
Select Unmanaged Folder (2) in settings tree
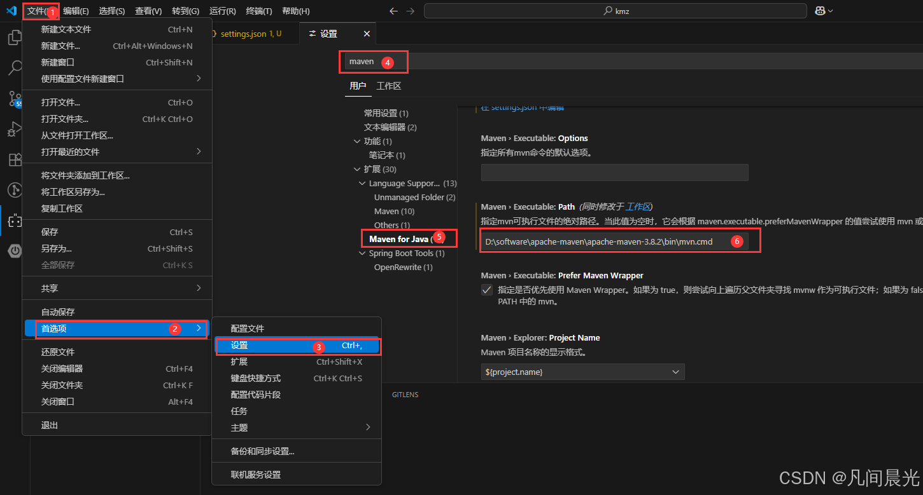(415, 197)
